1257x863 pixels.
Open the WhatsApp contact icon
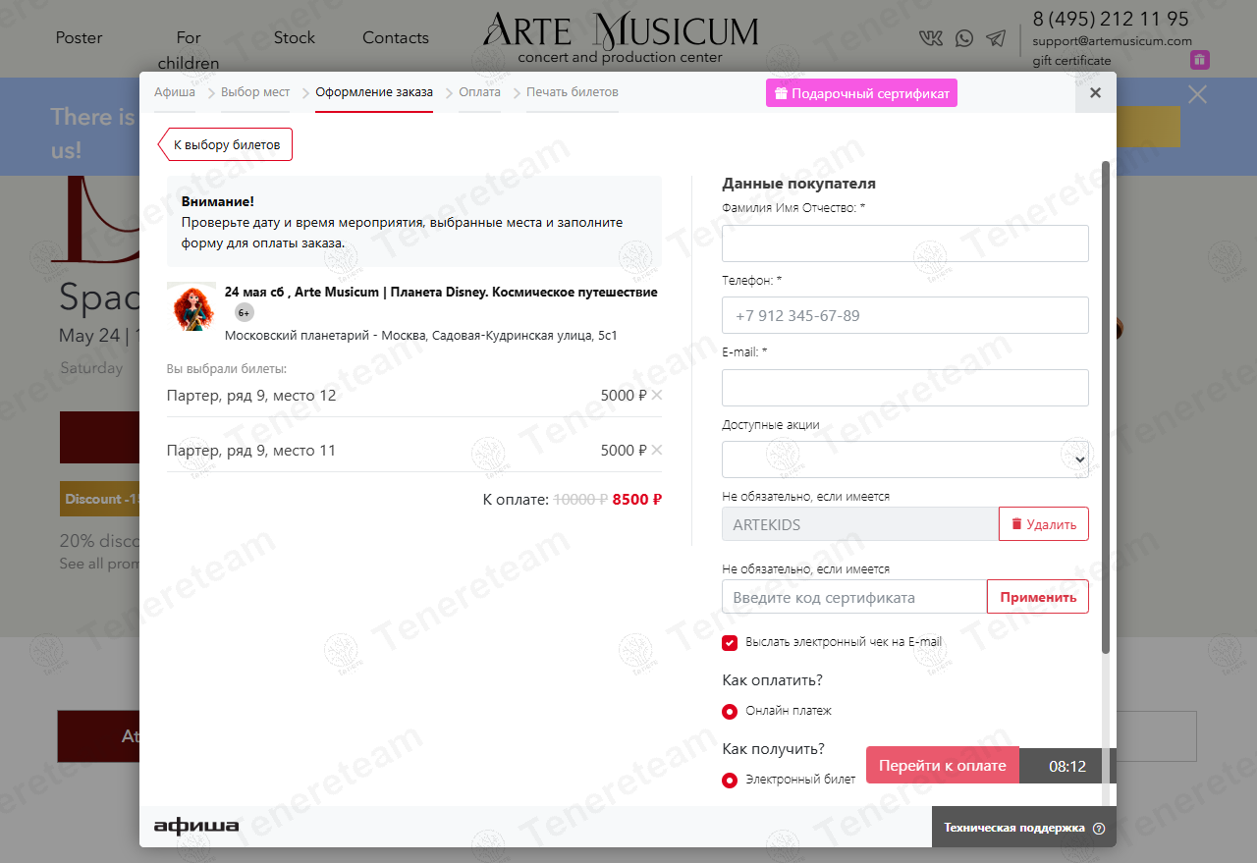pyautogui.click(x=964, y=38)
